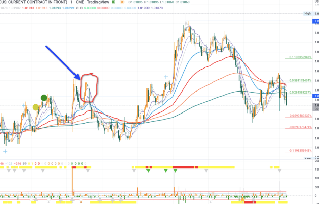This screenshot has width=319, height=204.
Task: Click value -246 in lower pane legend
Action: point(18,164)
